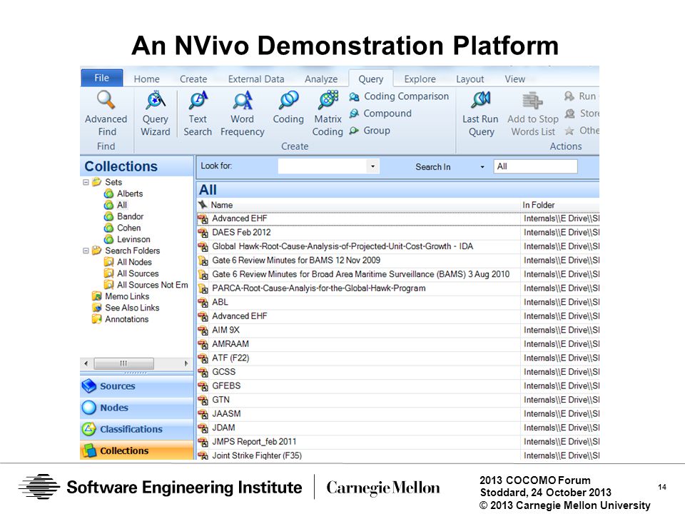Open the File tab
685x514 pixels.
102,78
